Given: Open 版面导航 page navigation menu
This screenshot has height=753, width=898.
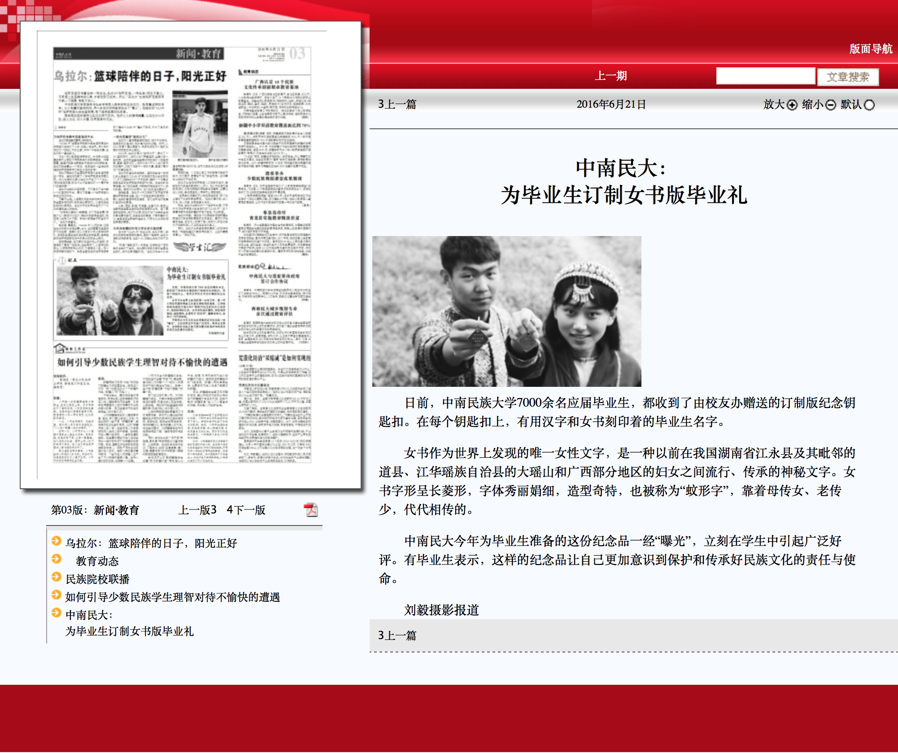Looking at the screenshot, I should [870, 49].
